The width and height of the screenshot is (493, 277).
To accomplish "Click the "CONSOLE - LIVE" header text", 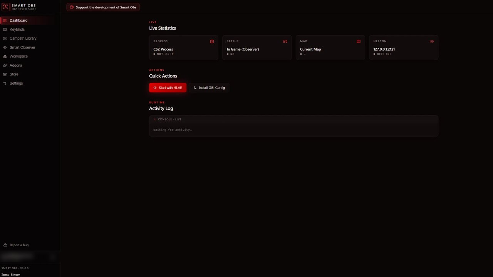I will click(169, 119).
